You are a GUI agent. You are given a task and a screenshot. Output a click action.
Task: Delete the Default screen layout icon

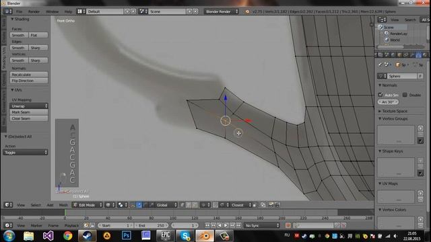click(133, 11)
